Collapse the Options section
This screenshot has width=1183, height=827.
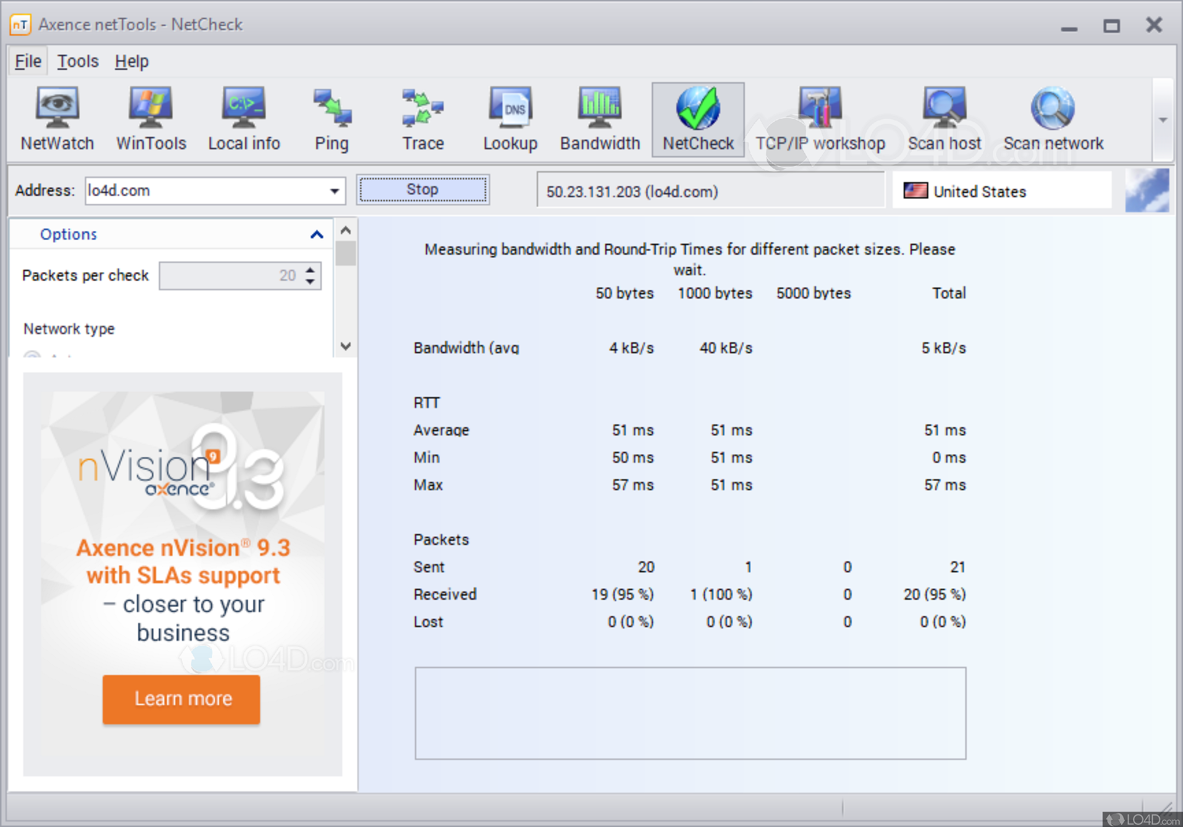[317, 234]
